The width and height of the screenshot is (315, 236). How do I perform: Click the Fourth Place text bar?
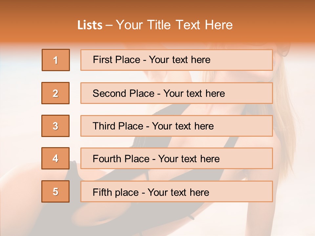177,158
